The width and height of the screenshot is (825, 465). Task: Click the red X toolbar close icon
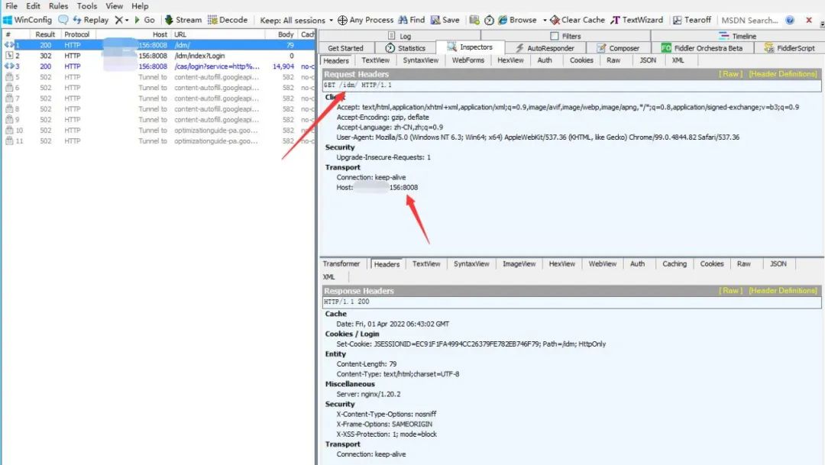[809, 20]
